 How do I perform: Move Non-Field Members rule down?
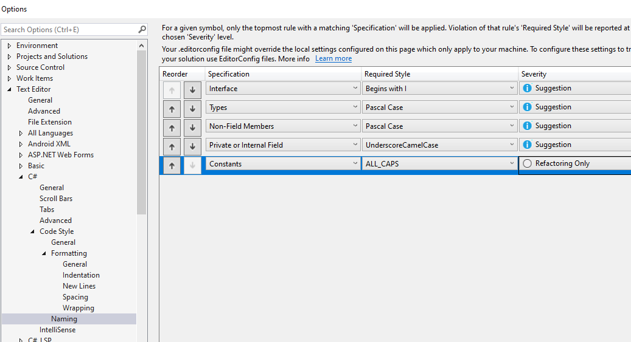(192, 128)
